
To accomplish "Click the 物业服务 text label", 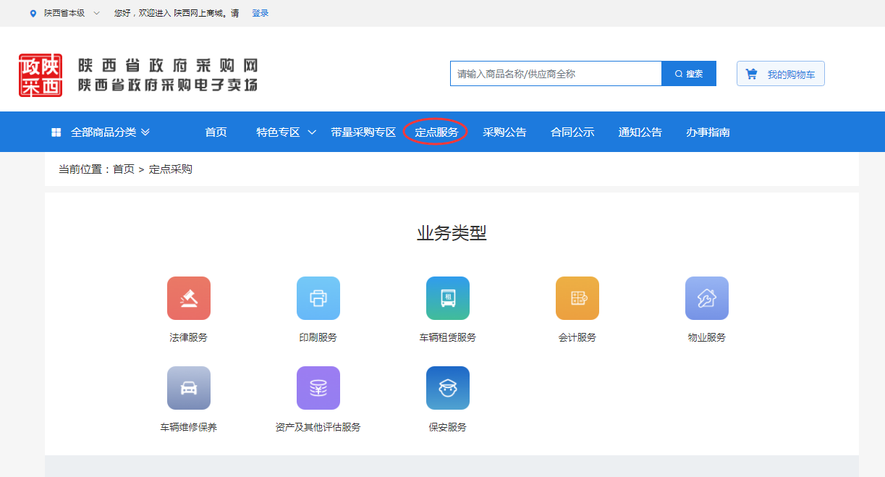I will tap(707, 337).
